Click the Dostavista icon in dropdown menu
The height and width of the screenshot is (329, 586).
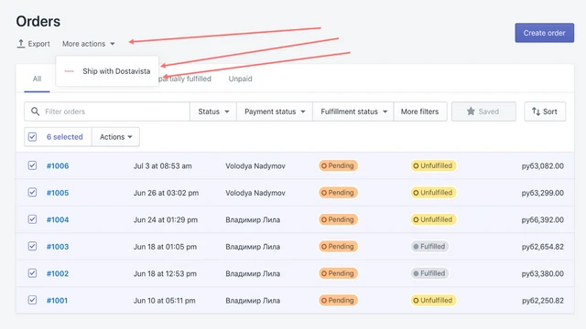tap(70, 71)
